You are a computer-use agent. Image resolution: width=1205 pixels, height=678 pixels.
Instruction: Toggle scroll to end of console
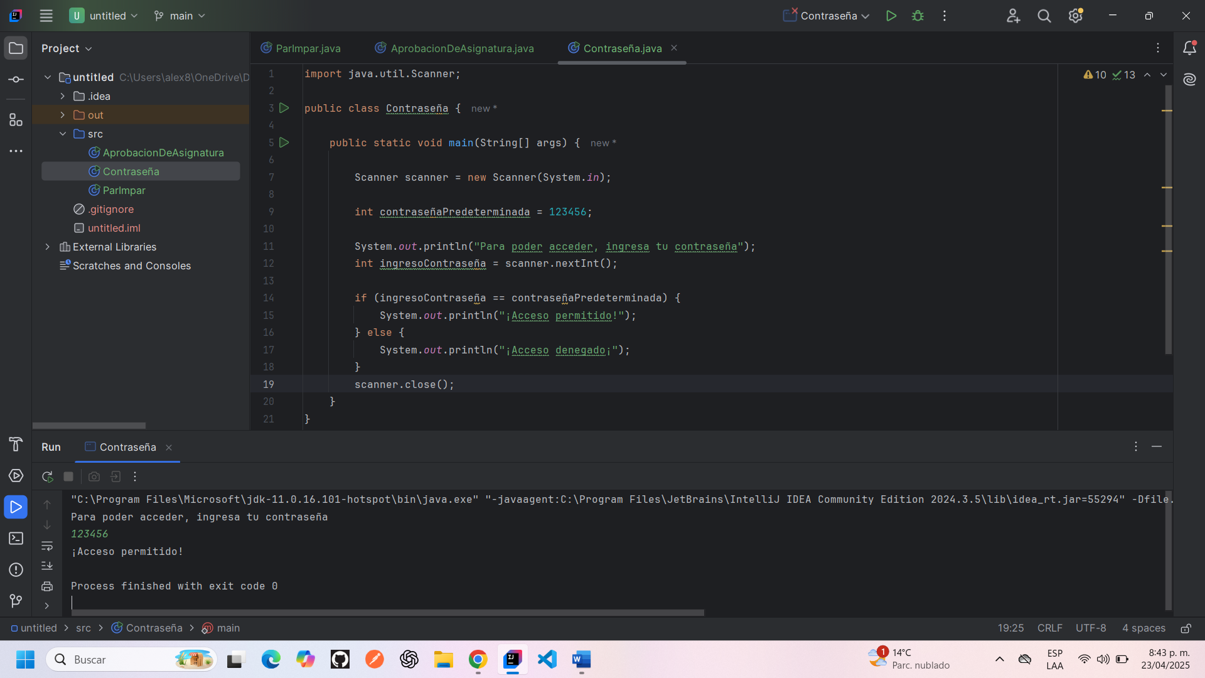(47, 566)
